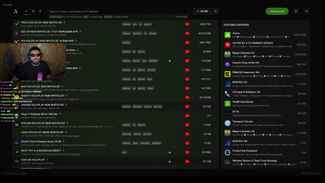Close the server browser with the X

[306, 11]
